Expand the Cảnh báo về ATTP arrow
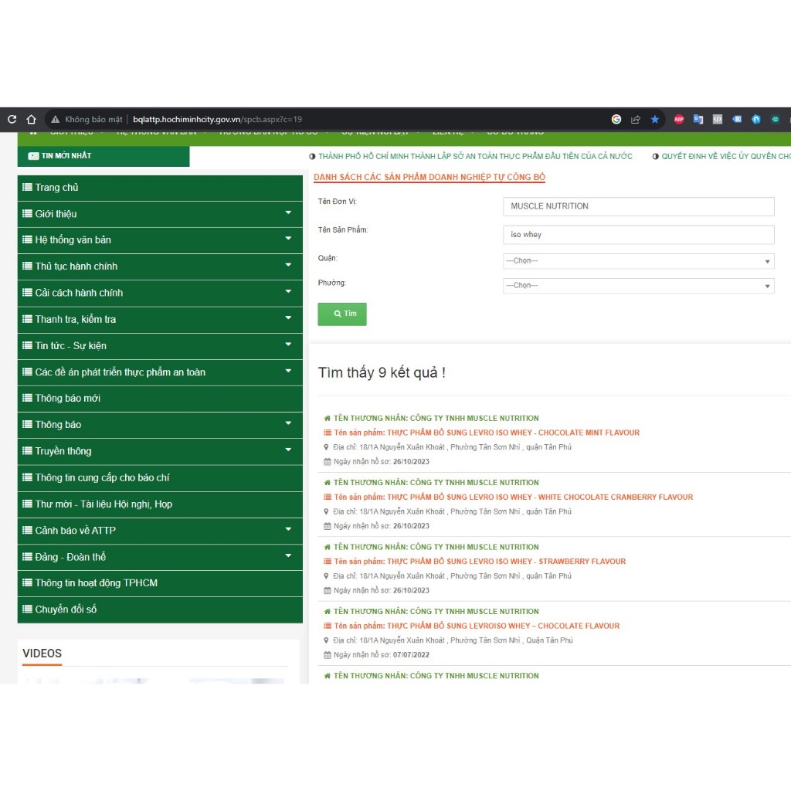 [x=289, y=529]
